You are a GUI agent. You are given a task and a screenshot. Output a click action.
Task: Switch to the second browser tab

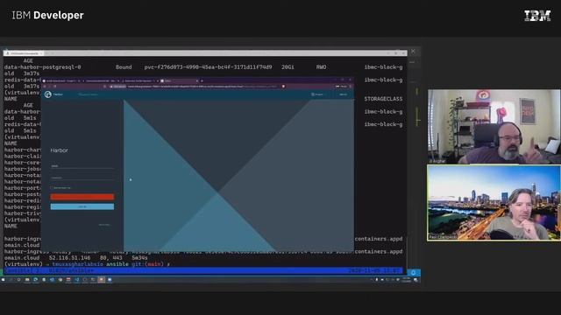pos(101,81)
